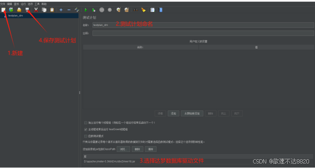
Task: Click the 浏览... classpath button
Action: tap(123, 149)
